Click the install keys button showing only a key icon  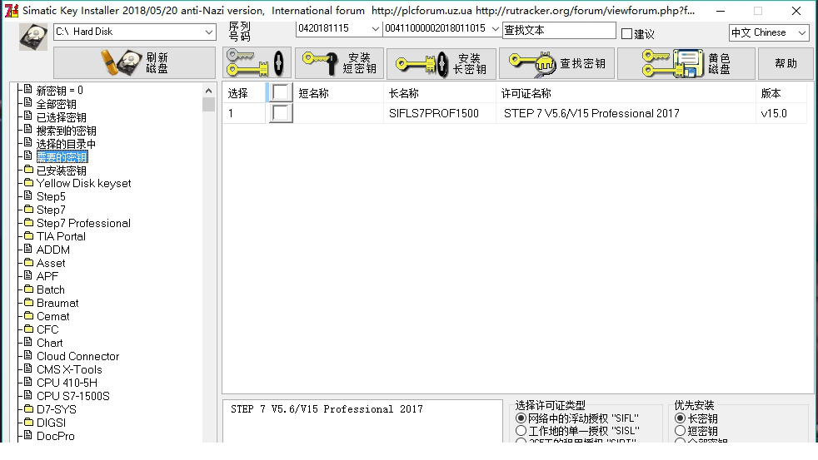click(257, 63)
